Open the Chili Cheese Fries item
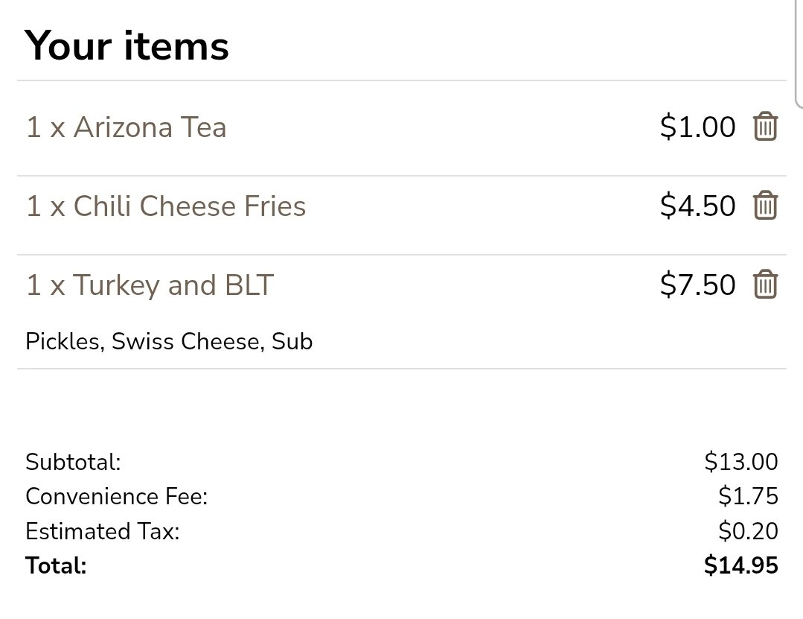The width and height of the screenshot is (803, 619). point(166,206)
